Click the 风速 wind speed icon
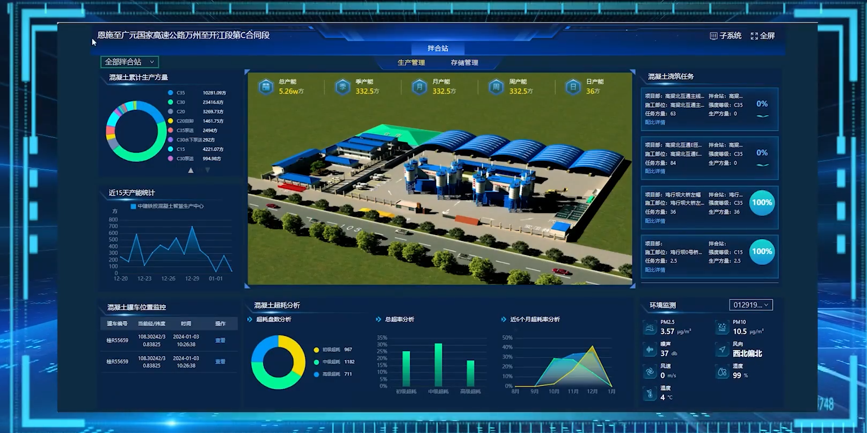The height and width of the screenshot is (433, 867). [x=650, y=371]
